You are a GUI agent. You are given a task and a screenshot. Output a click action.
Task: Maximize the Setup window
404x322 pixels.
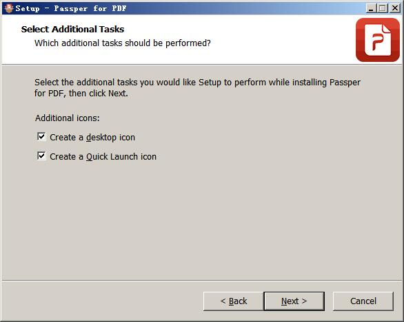click(x=383, y=8)
